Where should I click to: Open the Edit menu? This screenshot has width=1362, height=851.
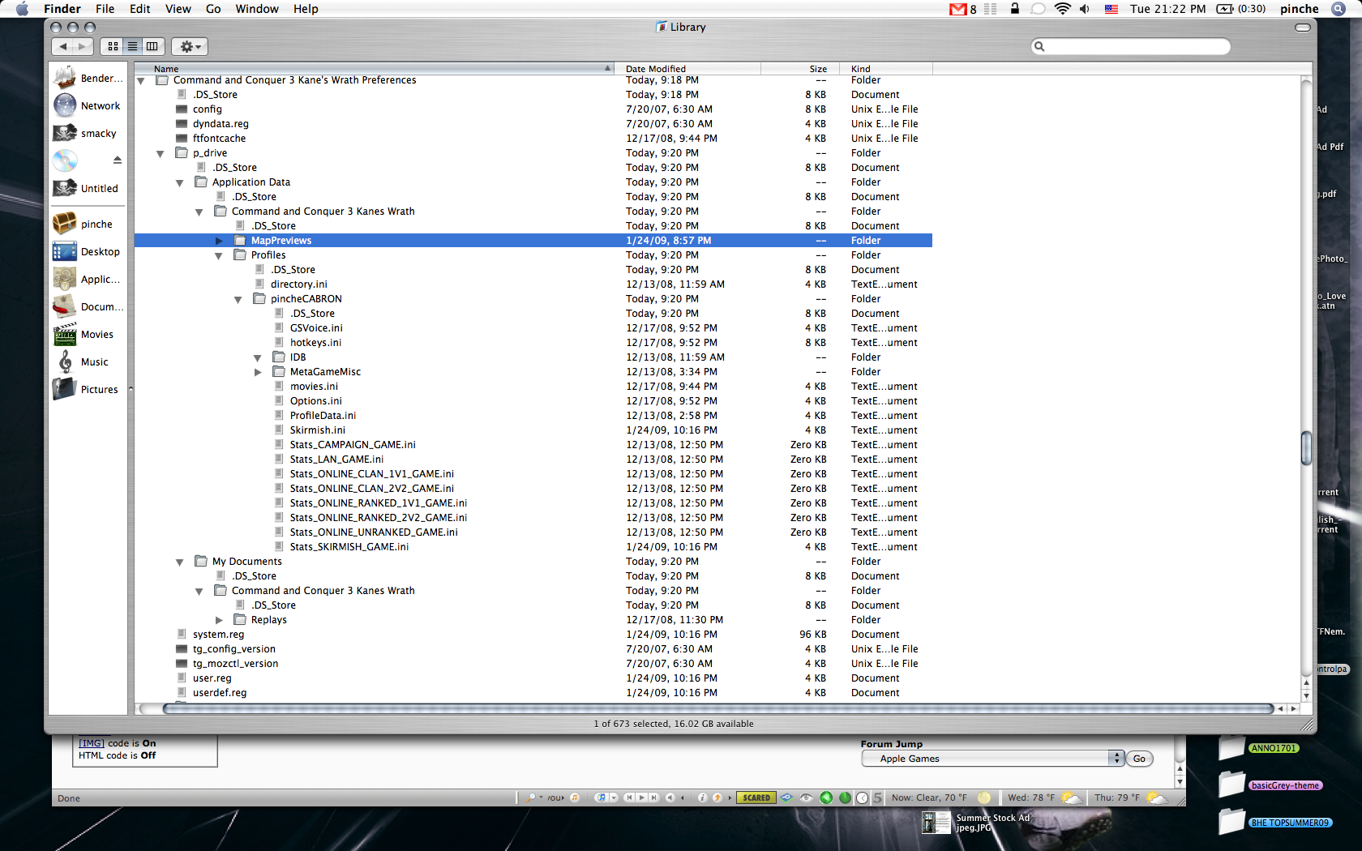tap(140, 9)
